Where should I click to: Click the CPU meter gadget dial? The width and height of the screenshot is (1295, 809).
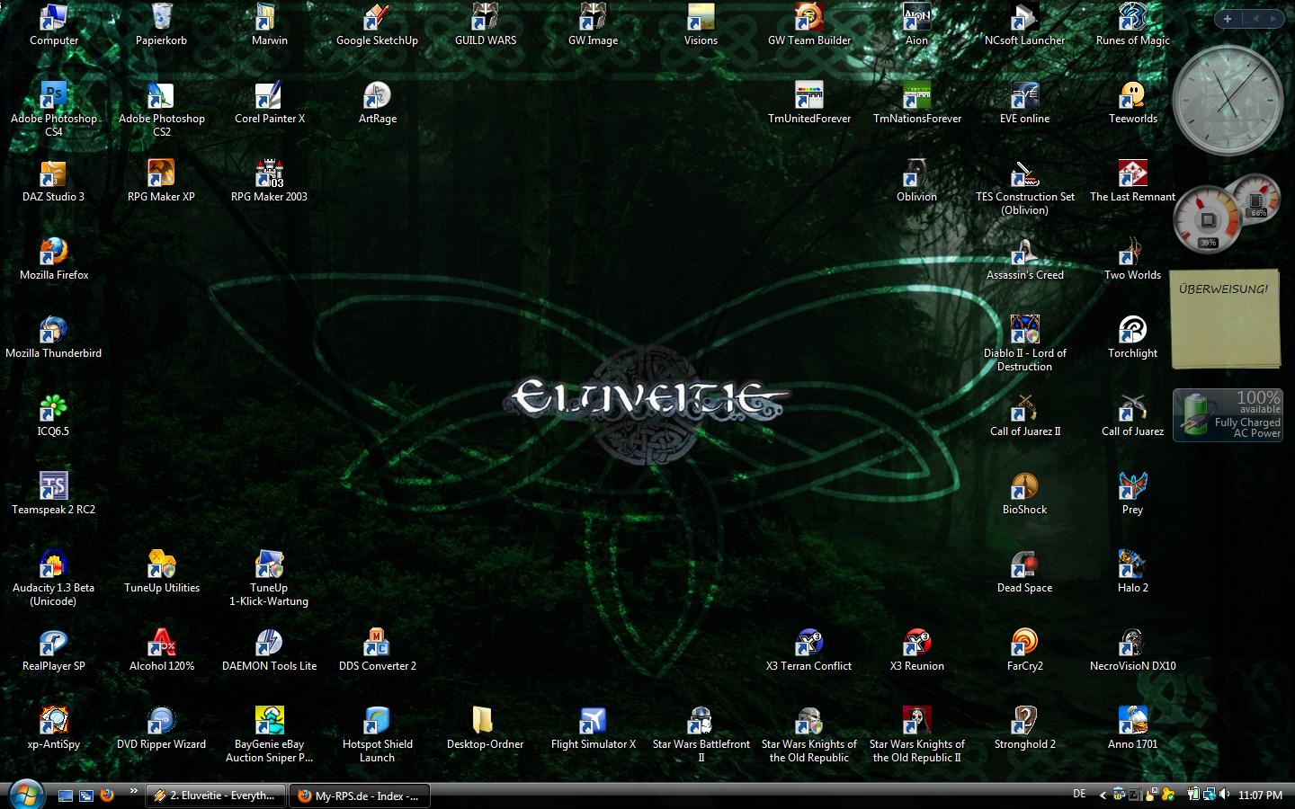1207,219
